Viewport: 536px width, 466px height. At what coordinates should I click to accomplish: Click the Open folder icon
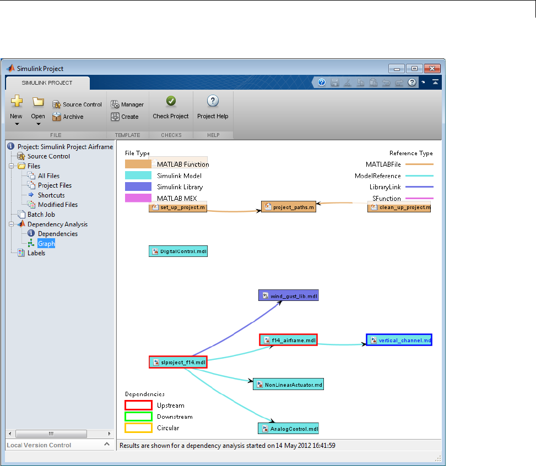[38, 101]
